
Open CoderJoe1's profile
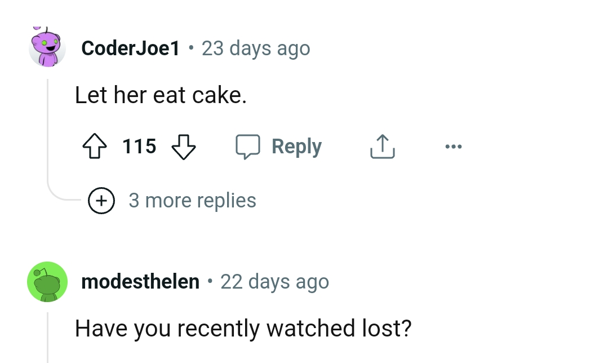[130, 48]
